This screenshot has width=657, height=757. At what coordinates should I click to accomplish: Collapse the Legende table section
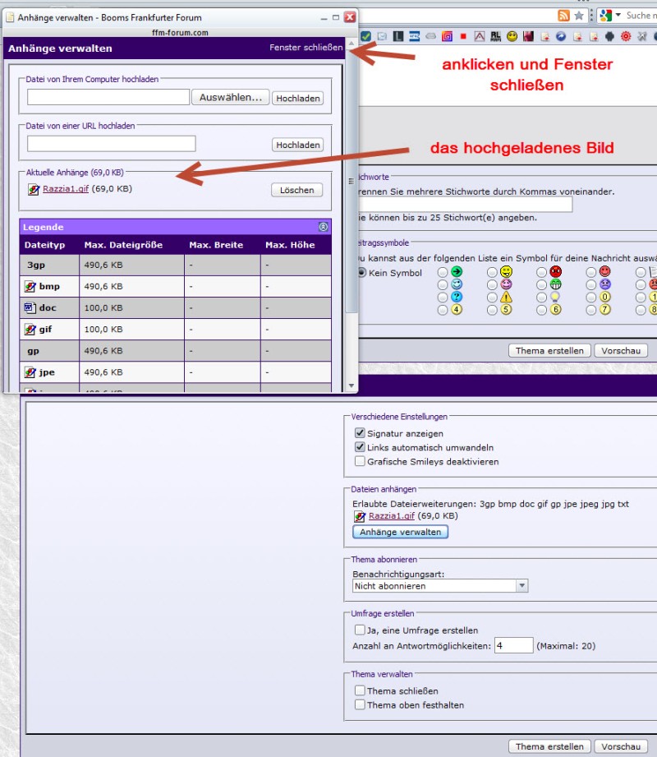323,227
